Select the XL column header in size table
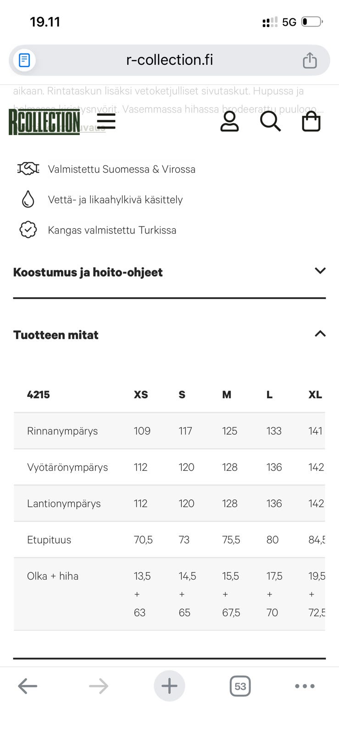Image resolution: width=339 pixels, height=735 pixels. [x=315, y=395]
